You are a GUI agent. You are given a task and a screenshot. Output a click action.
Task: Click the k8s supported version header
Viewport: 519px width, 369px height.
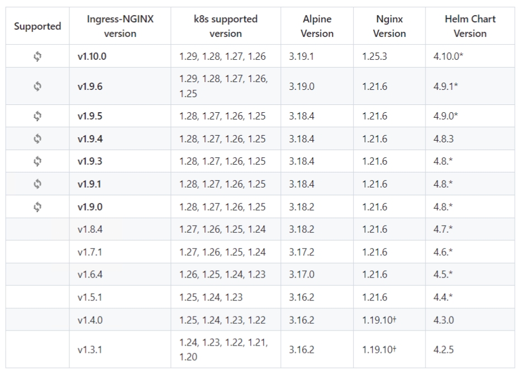225,26
